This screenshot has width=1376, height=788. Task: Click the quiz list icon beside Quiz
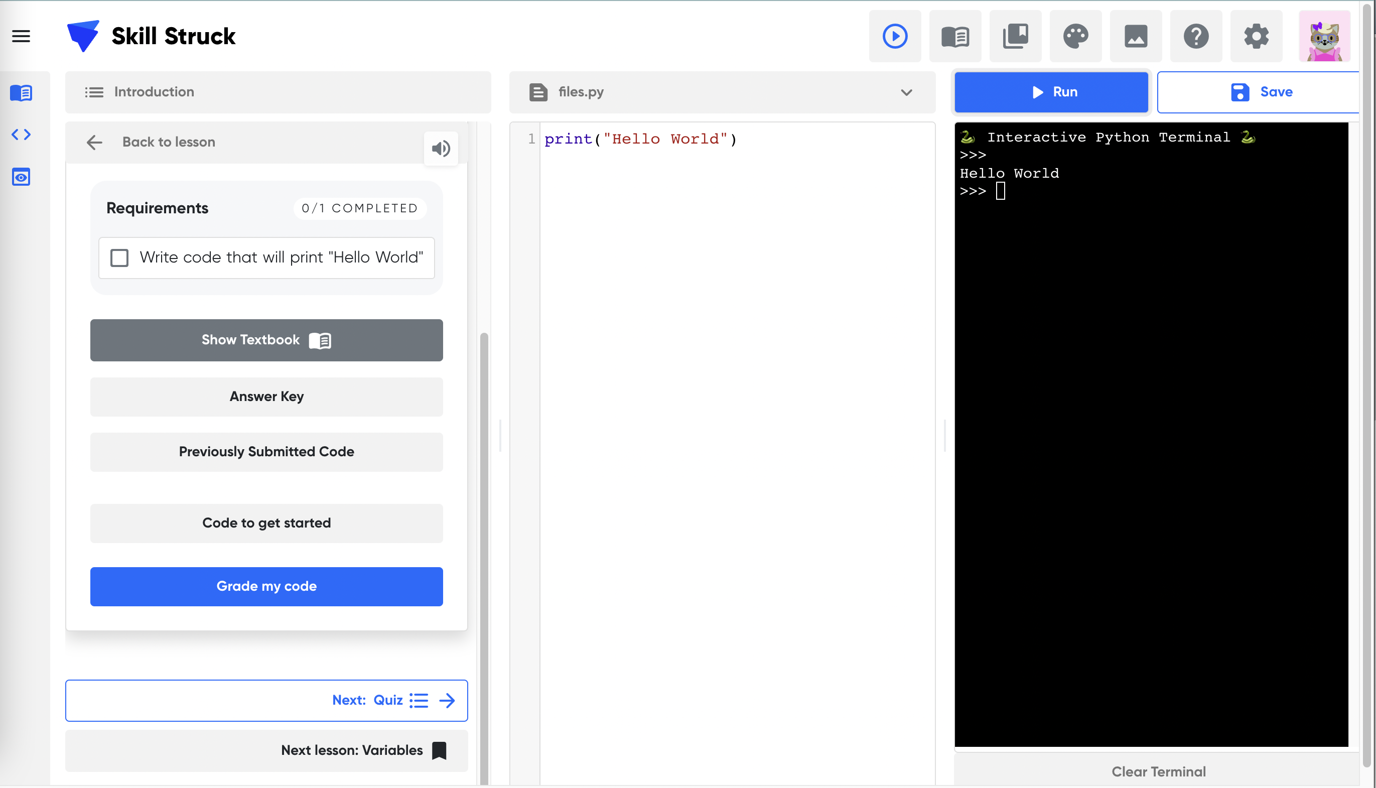(419, 700)
